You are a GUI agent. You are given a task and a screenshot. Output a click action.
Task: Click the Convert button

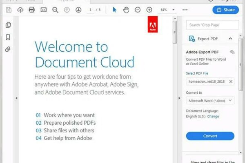(210, 136)
